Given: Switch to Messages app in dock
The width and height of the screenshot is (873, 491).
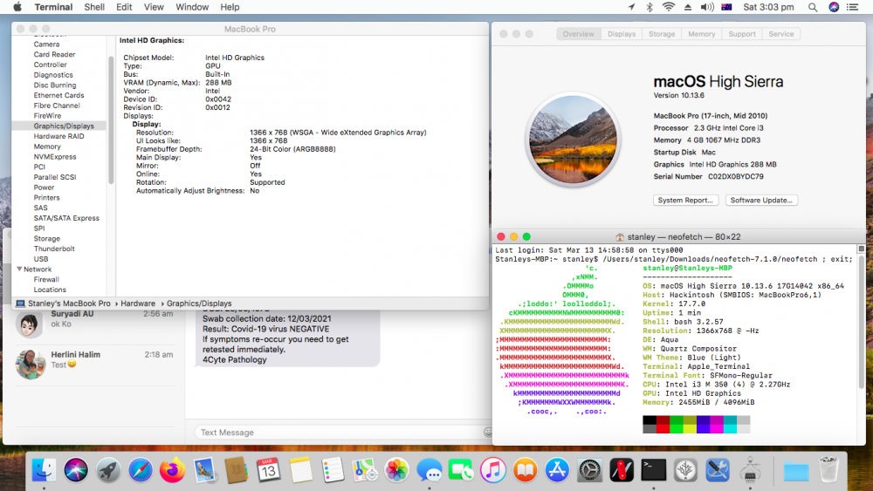Looking at the screenshot, I should coord(430,470).
